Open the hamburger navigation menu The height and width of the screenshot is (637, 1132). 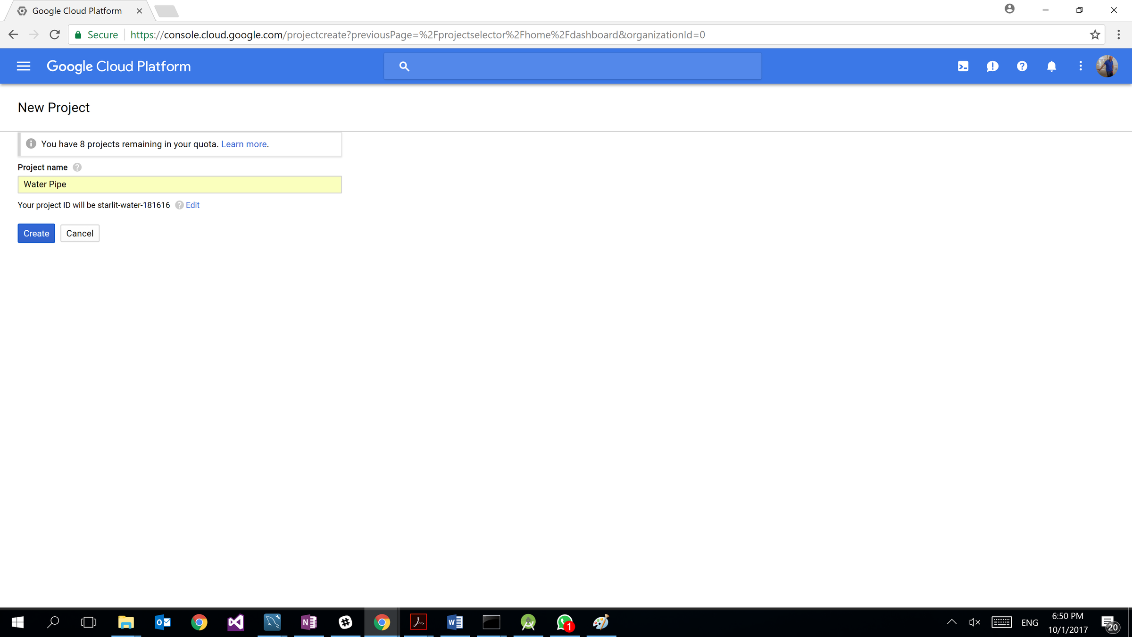23,66
